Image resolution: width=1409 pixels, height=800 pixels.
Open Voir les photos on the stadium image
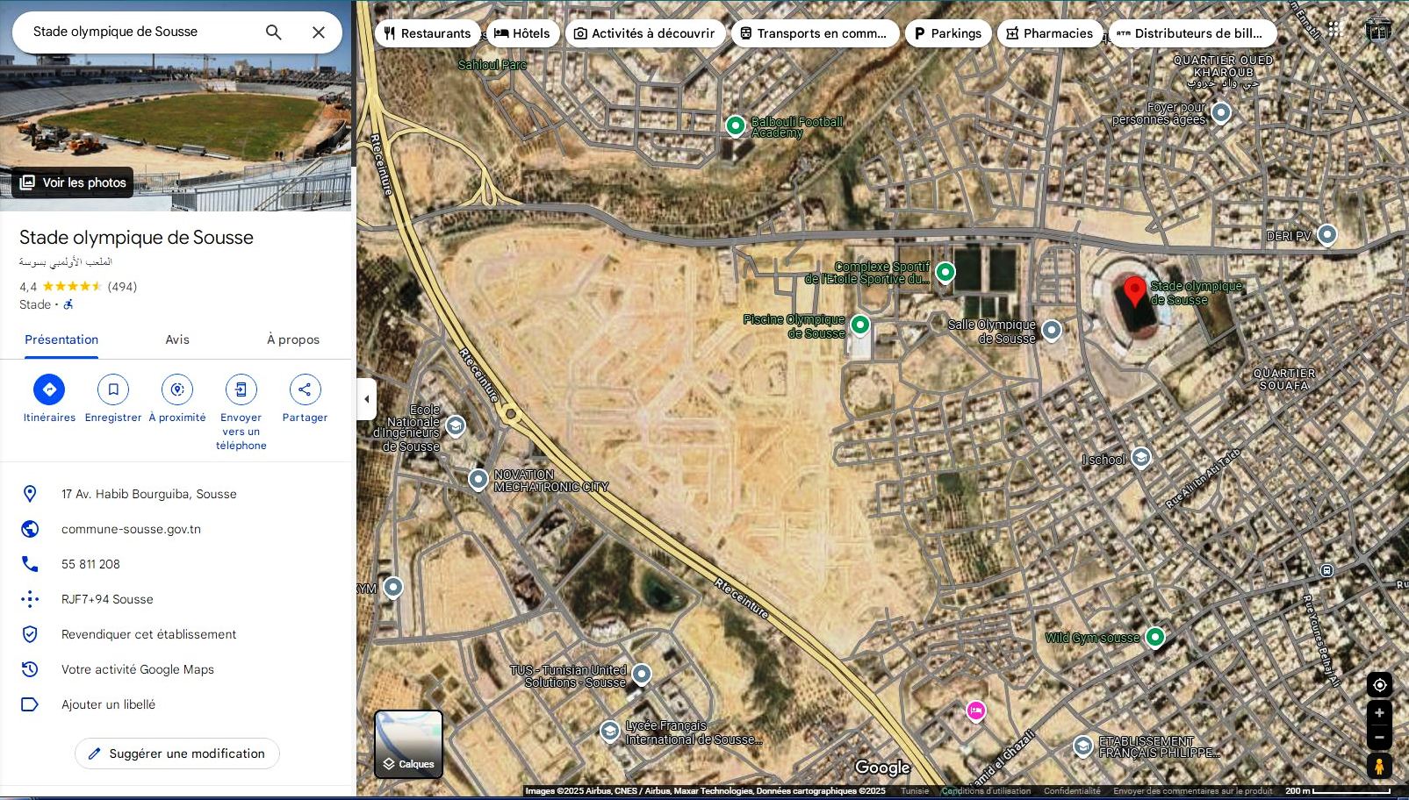point(73,182)
